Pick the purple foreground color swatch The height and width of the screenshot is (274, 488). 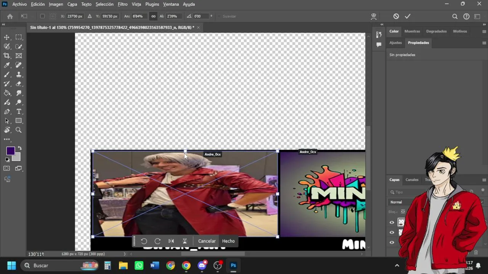[10, 151]
